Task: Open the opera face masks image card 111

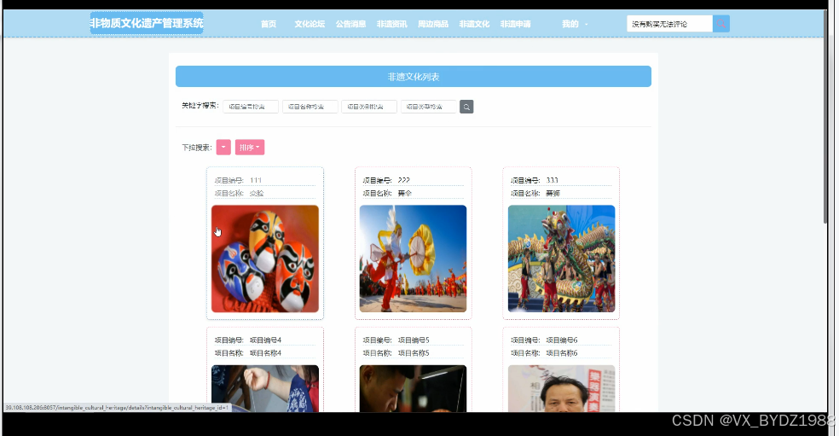Action: click(x=265, y=259)
